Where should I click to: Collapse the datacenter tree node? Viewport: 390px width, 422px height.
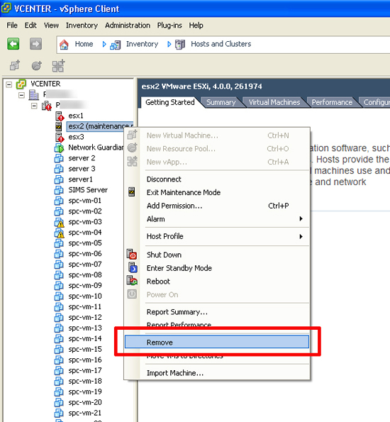coord(21,95)
